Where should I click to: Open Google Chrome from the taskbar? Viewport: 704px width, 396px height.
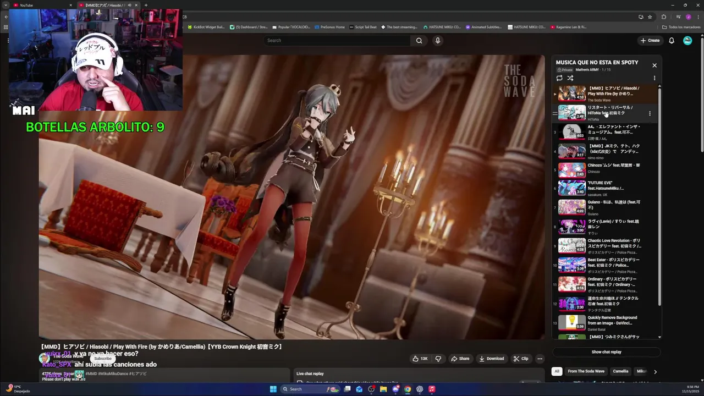pos(408,389)
